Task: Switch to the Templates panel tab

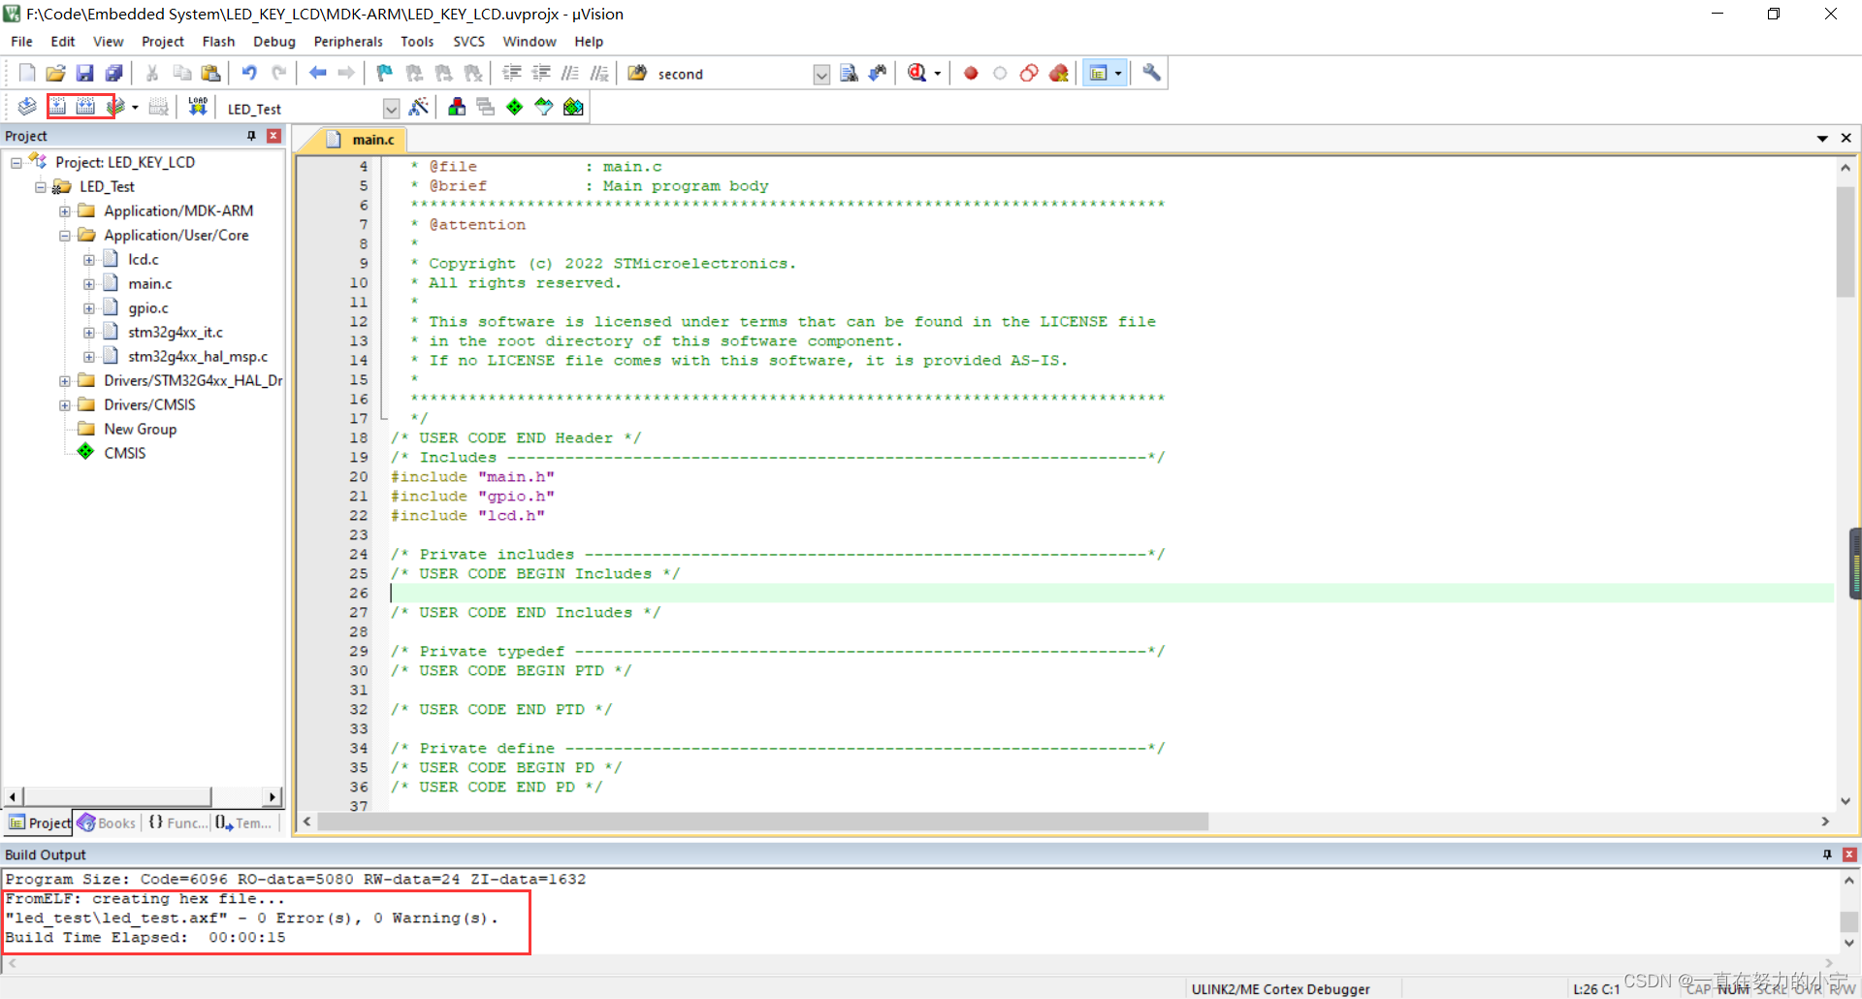Action: point(243,822)
